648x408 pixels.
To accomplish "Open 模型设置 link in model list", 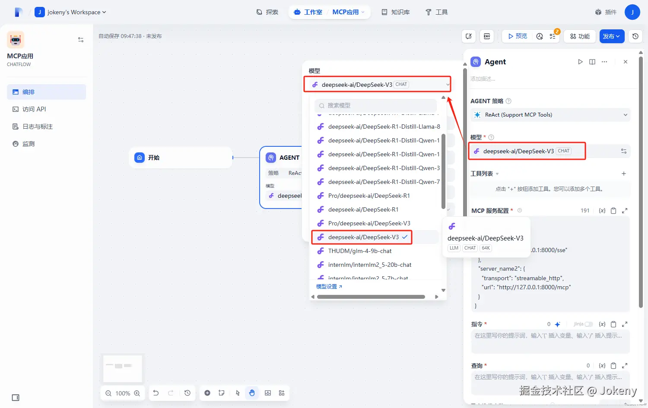I will click(329, 287).
